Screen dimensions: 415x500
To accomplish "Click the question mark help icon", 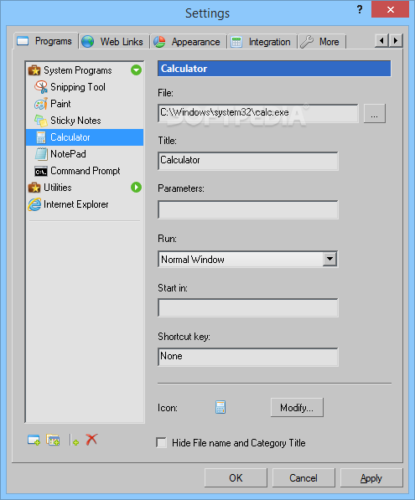I will point(360,9).
